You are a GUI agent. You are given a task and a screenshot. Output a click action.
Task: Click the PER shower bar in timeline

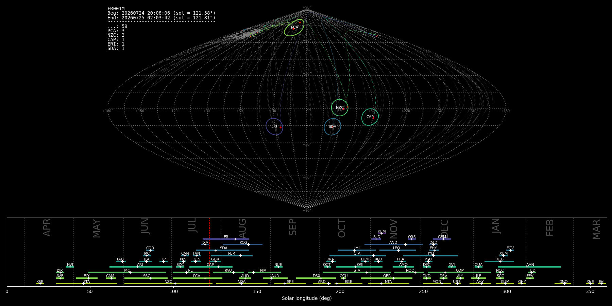click(232, 256)
